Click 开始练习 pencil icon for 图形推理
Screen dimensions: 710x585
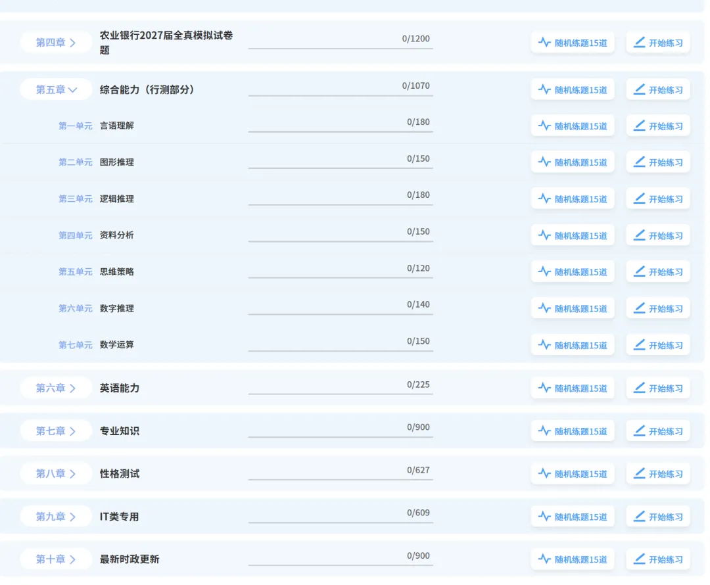pyautogui.click(x=640, y=162)
